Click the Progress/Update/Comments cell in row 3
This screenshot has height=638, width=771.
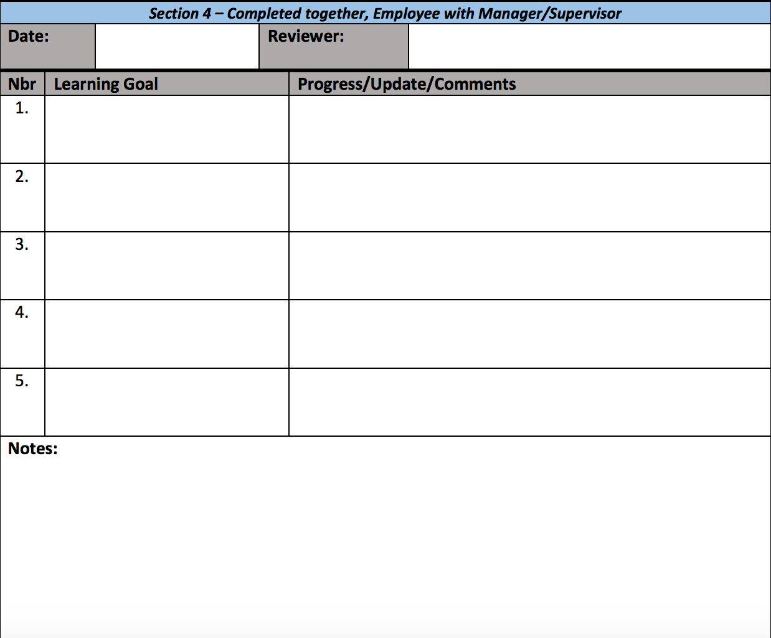pyautogui.click(x=529, y=266)
